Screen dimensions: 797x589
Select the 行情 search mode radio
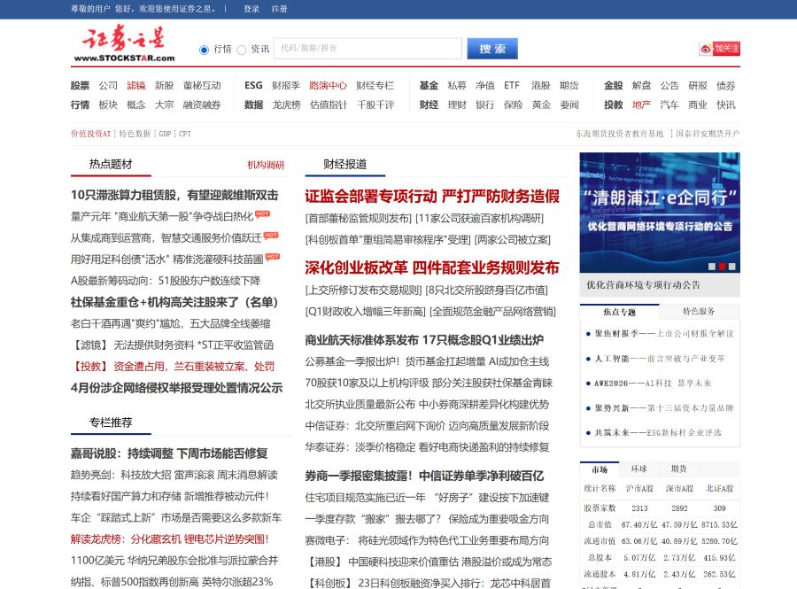click(204, 50)
